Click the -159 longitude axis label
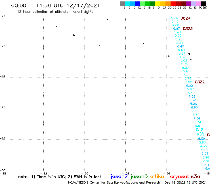Image resolution: width=210 pixels, height=185 pixels. [x=85, y=173]
